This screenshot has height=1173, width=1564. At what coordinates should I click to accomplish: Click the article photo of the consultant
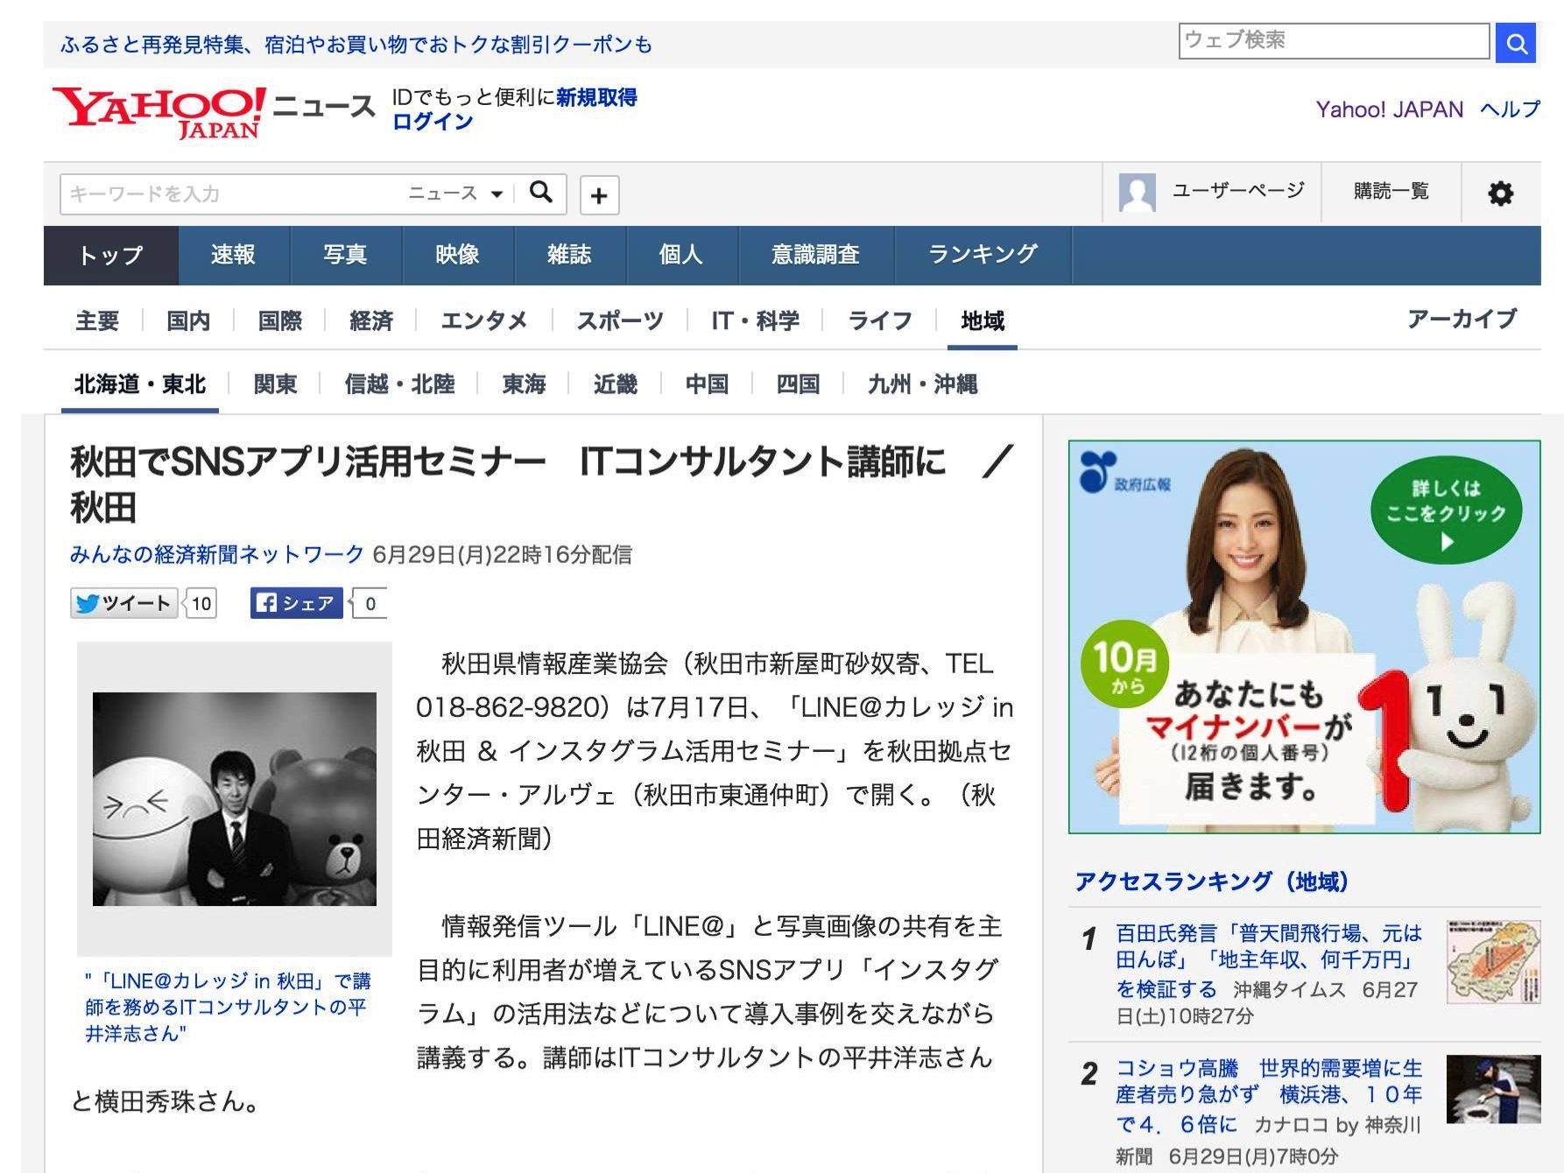(x=235, y=798)
